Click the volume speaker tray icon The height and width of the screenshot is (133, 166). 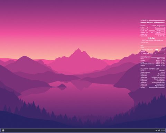point(159,130)
